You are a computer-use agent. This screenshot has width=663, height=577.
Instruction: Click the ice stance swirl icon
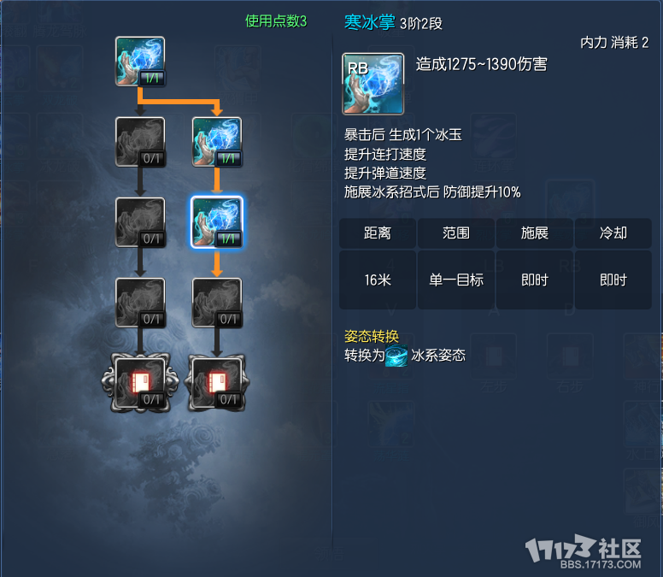[x=396, y=356]
